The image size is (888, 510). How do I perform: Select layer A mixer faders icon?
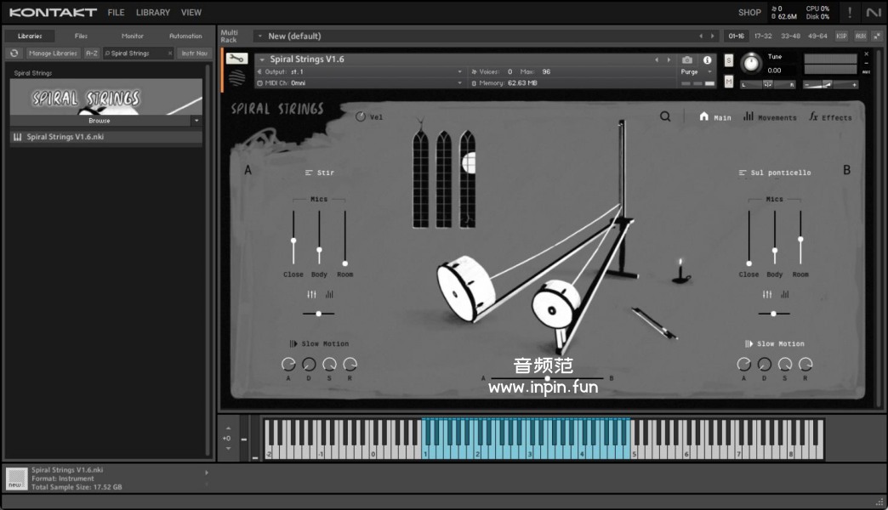pyautogui.click(x=311, y=294)
